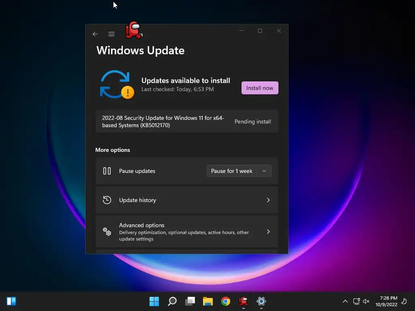Click the red crewmate app on taskbar
Screen dimensions: 415x311
pyautogui.click(x=244, y=301)
